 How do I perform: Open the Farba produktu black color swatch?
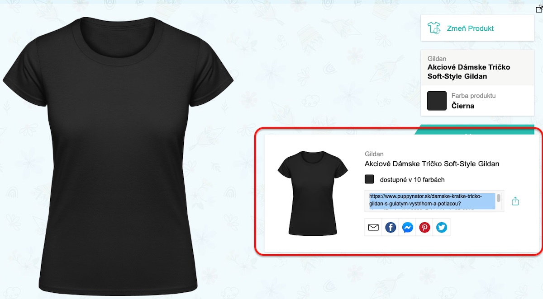click(x=437, y=101)
